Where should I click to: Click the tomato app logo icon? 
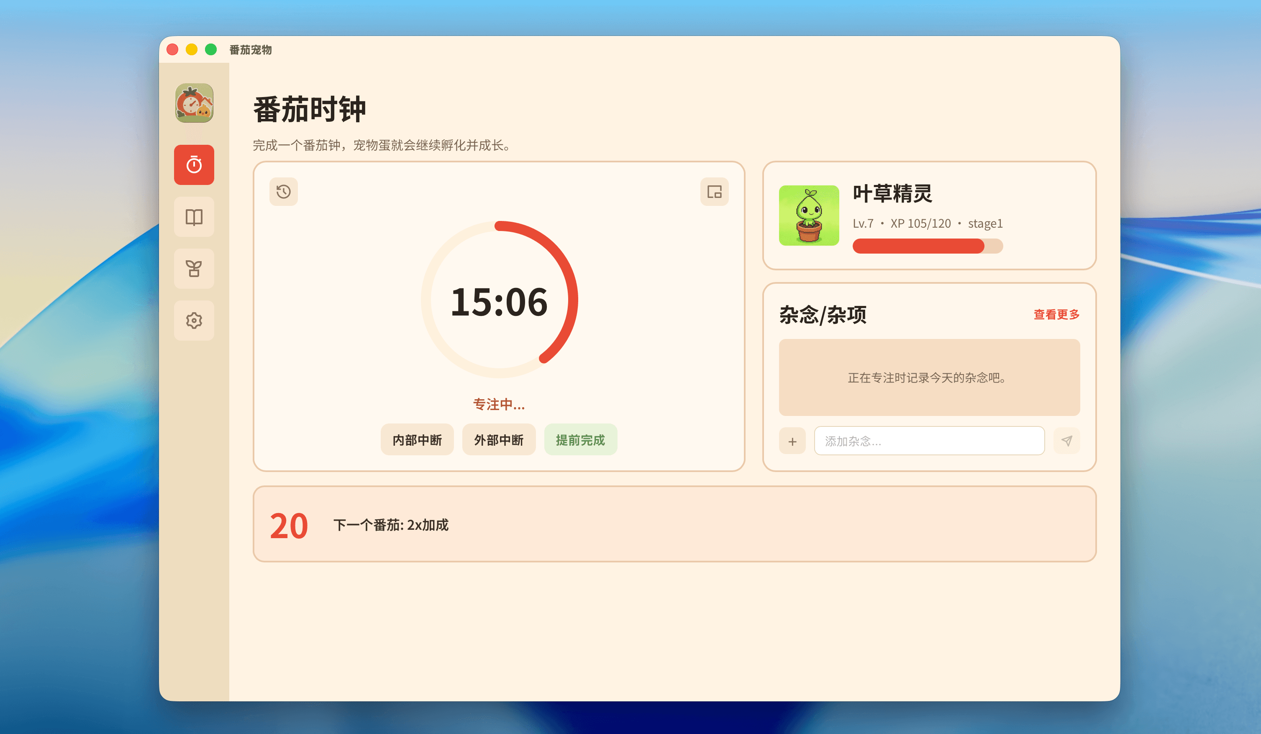pyautogui.click(x=194, y=103)
